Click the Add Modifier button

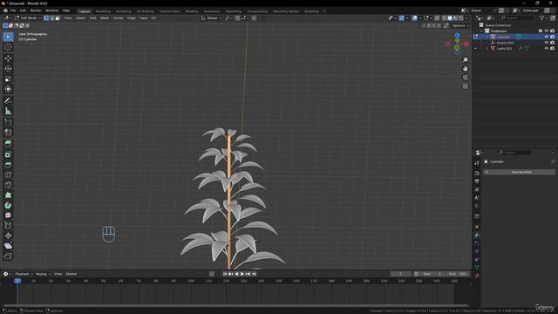click(x=520, y=172)
